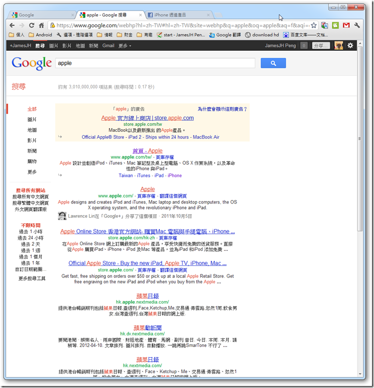Open Google settings gear icon
This screenshot has height=388, width=374.
coord(350,46)
